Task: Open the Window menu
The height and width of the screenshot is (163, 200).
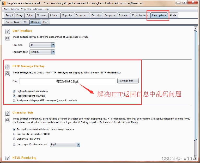Action: click(37, 9)
